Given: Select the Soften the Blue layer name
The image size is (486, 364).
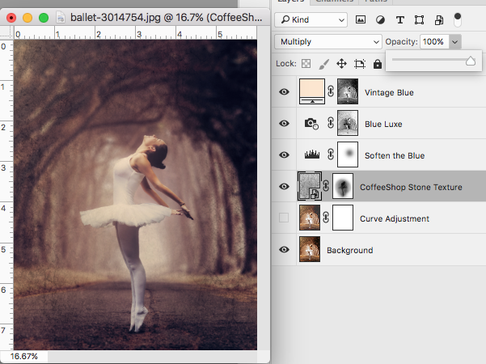Looking at the screenshot, I should (x=395, y=155).
